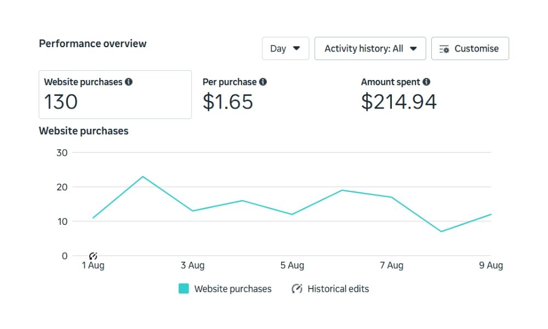Screen dimensions: 548x329
Task: Click the Historical edits legend label
Action: coord(338,289)
